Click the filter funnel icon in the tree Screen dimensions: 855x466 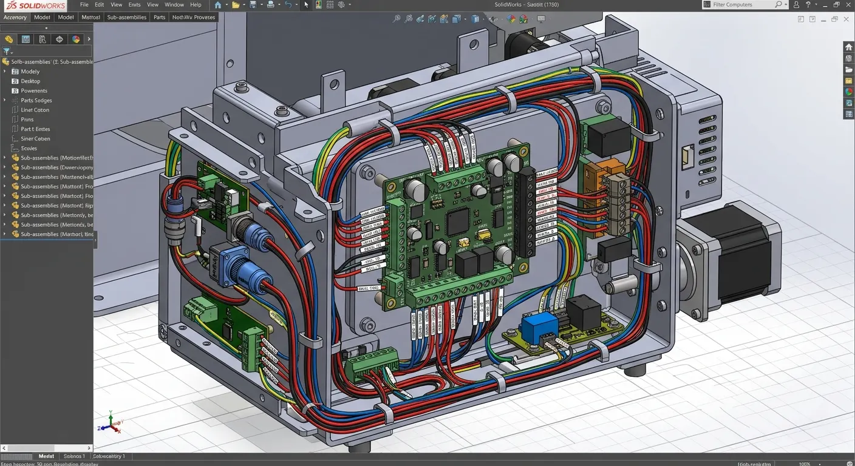6,52
